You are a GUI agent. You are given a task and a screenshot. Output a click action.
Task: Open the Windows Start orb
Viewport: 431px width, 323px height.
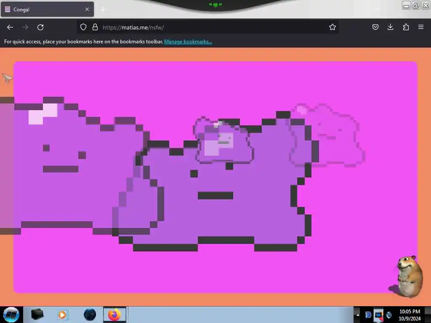[11, 315]
